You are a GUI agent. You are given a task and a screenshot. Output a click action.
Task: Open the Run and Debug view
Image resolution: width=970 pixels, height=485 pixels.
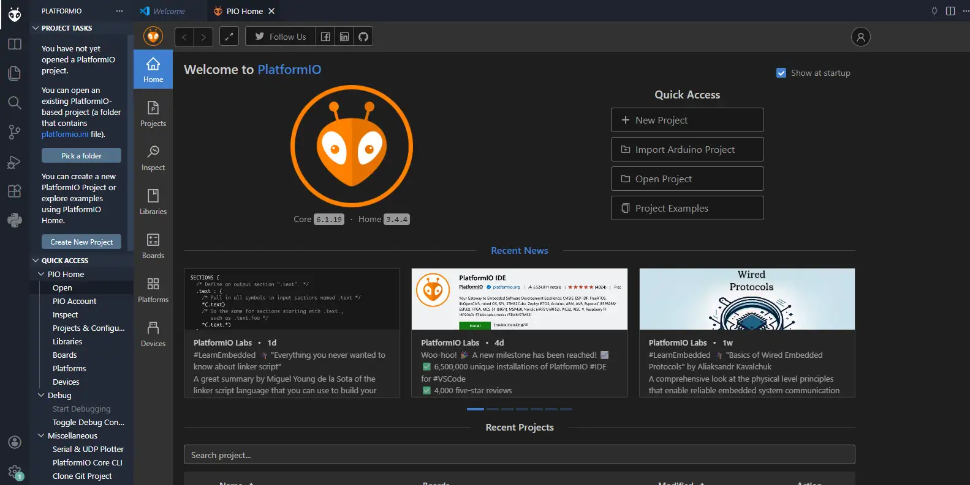tap(15, 161)
